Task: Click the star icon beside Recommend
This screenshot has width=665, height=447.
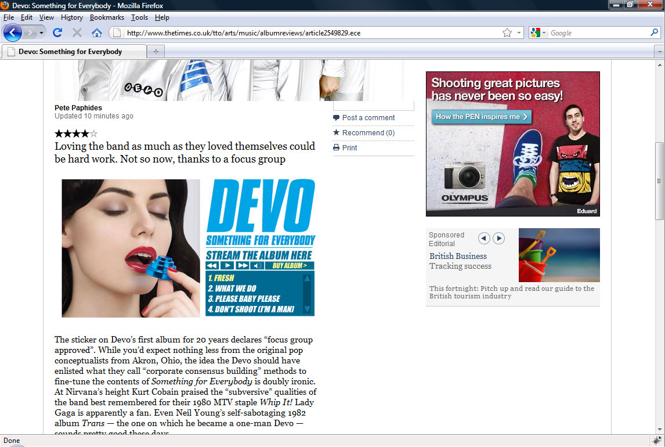Action: [337, 132]
